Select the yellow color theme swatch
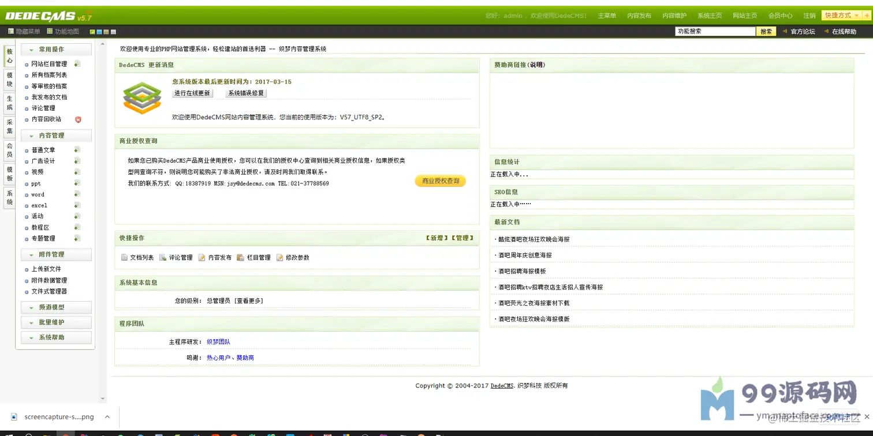 (106, 32)
